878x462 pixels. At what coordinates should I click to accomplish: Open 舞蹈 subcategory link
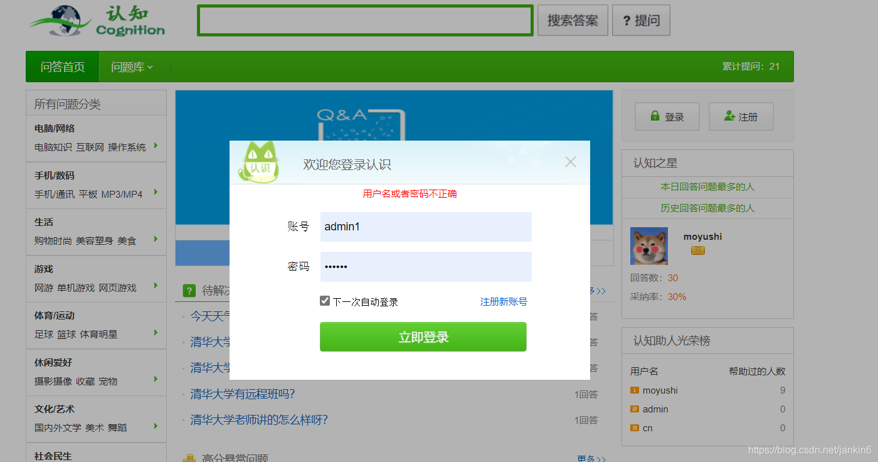pos(117,428)
